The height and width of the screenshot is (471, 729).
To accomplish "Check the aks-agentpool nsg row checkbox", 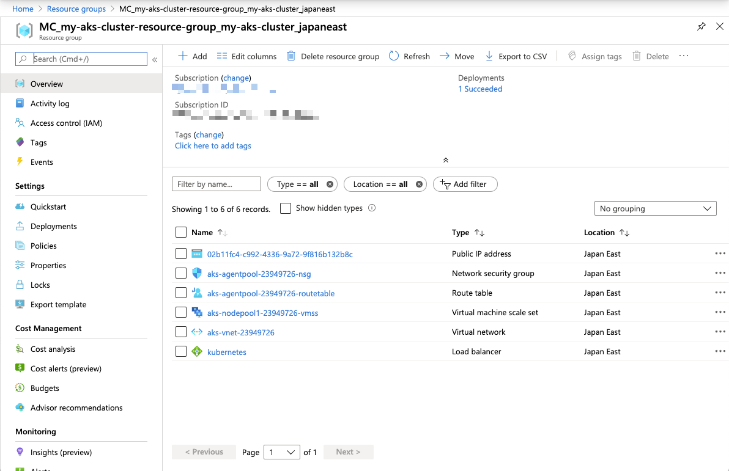I will (x=181, y=273).
